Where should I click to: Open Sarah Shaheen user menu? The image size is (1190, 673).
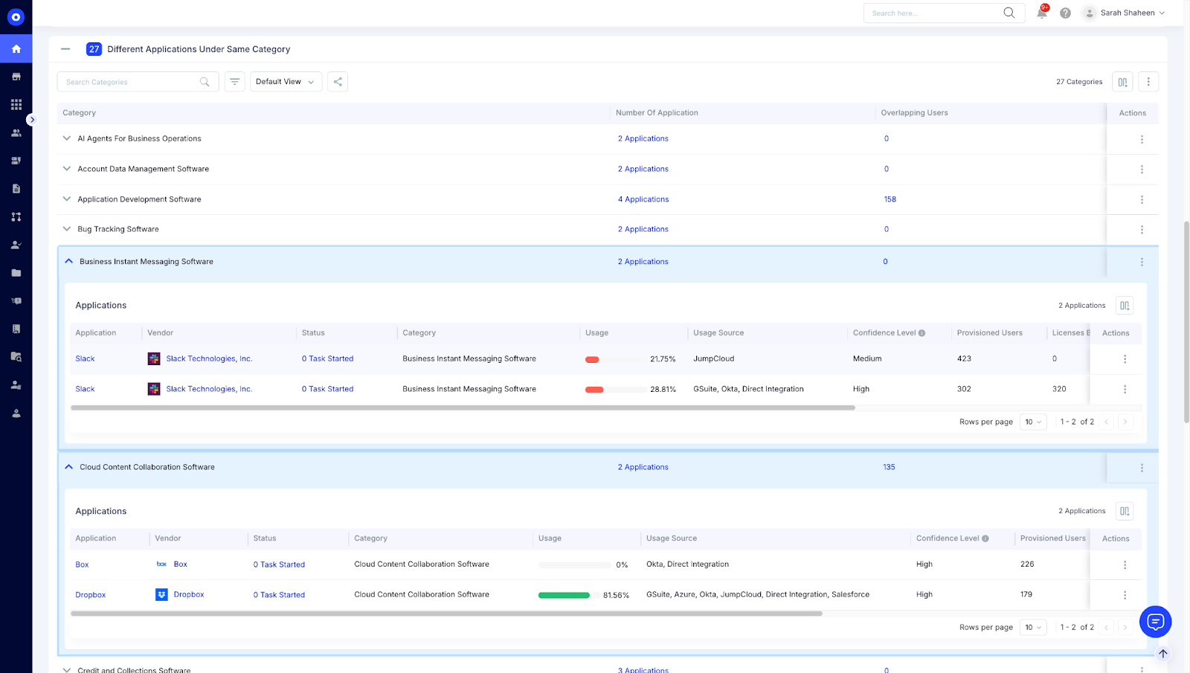(1124, 13)
